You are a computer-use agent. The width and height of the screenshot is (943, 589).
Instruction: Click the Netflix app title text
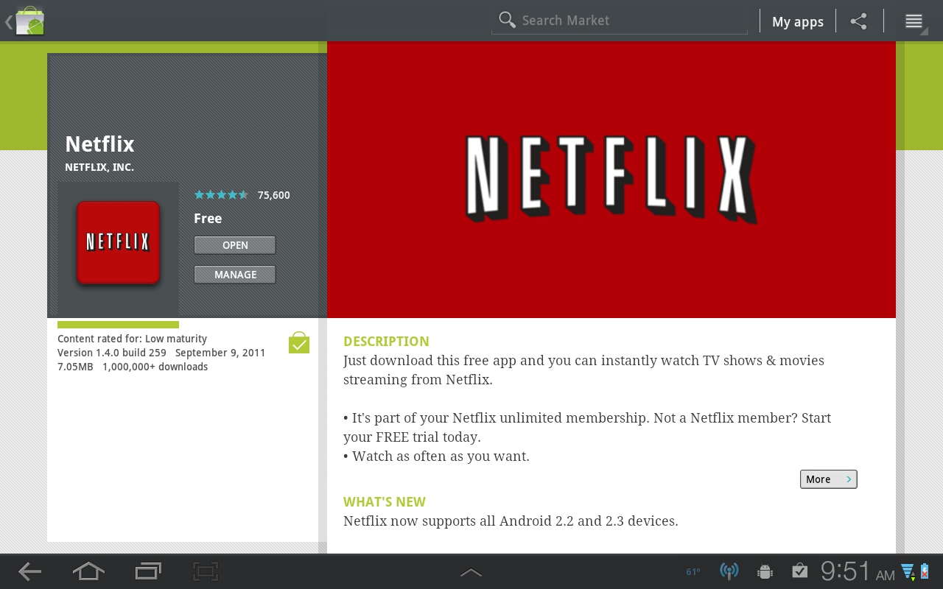coord(99,144)
